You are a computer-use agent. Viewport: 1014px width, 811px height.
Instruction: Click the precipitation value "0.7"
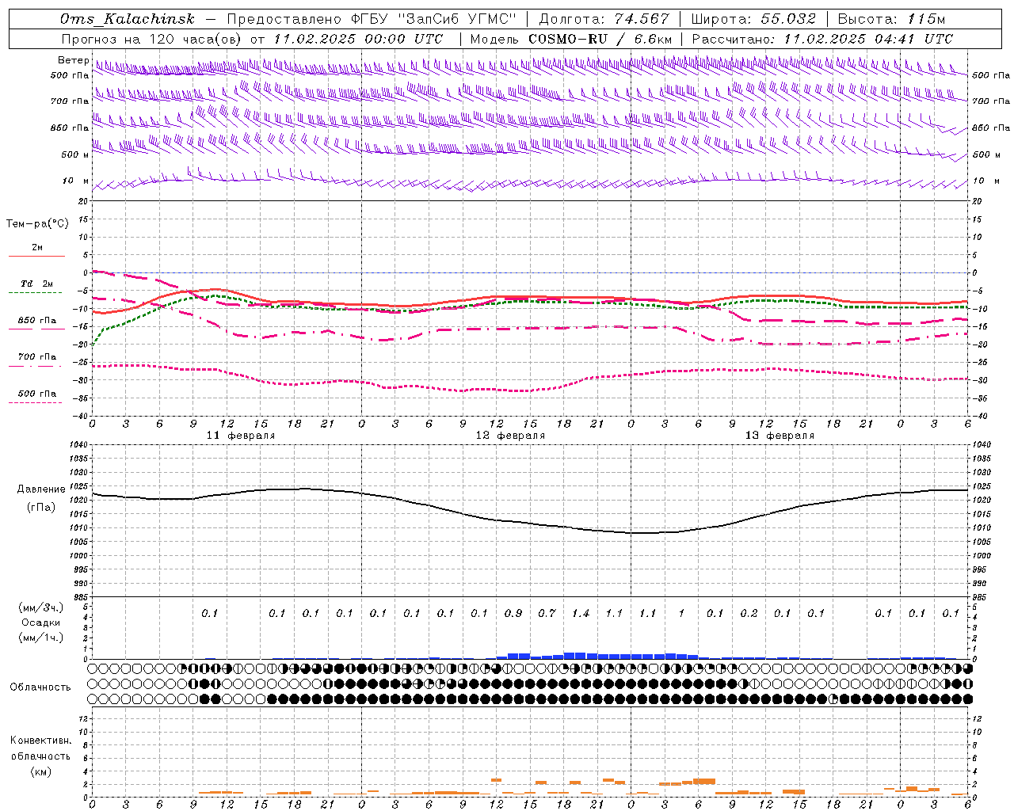(547, 613)
